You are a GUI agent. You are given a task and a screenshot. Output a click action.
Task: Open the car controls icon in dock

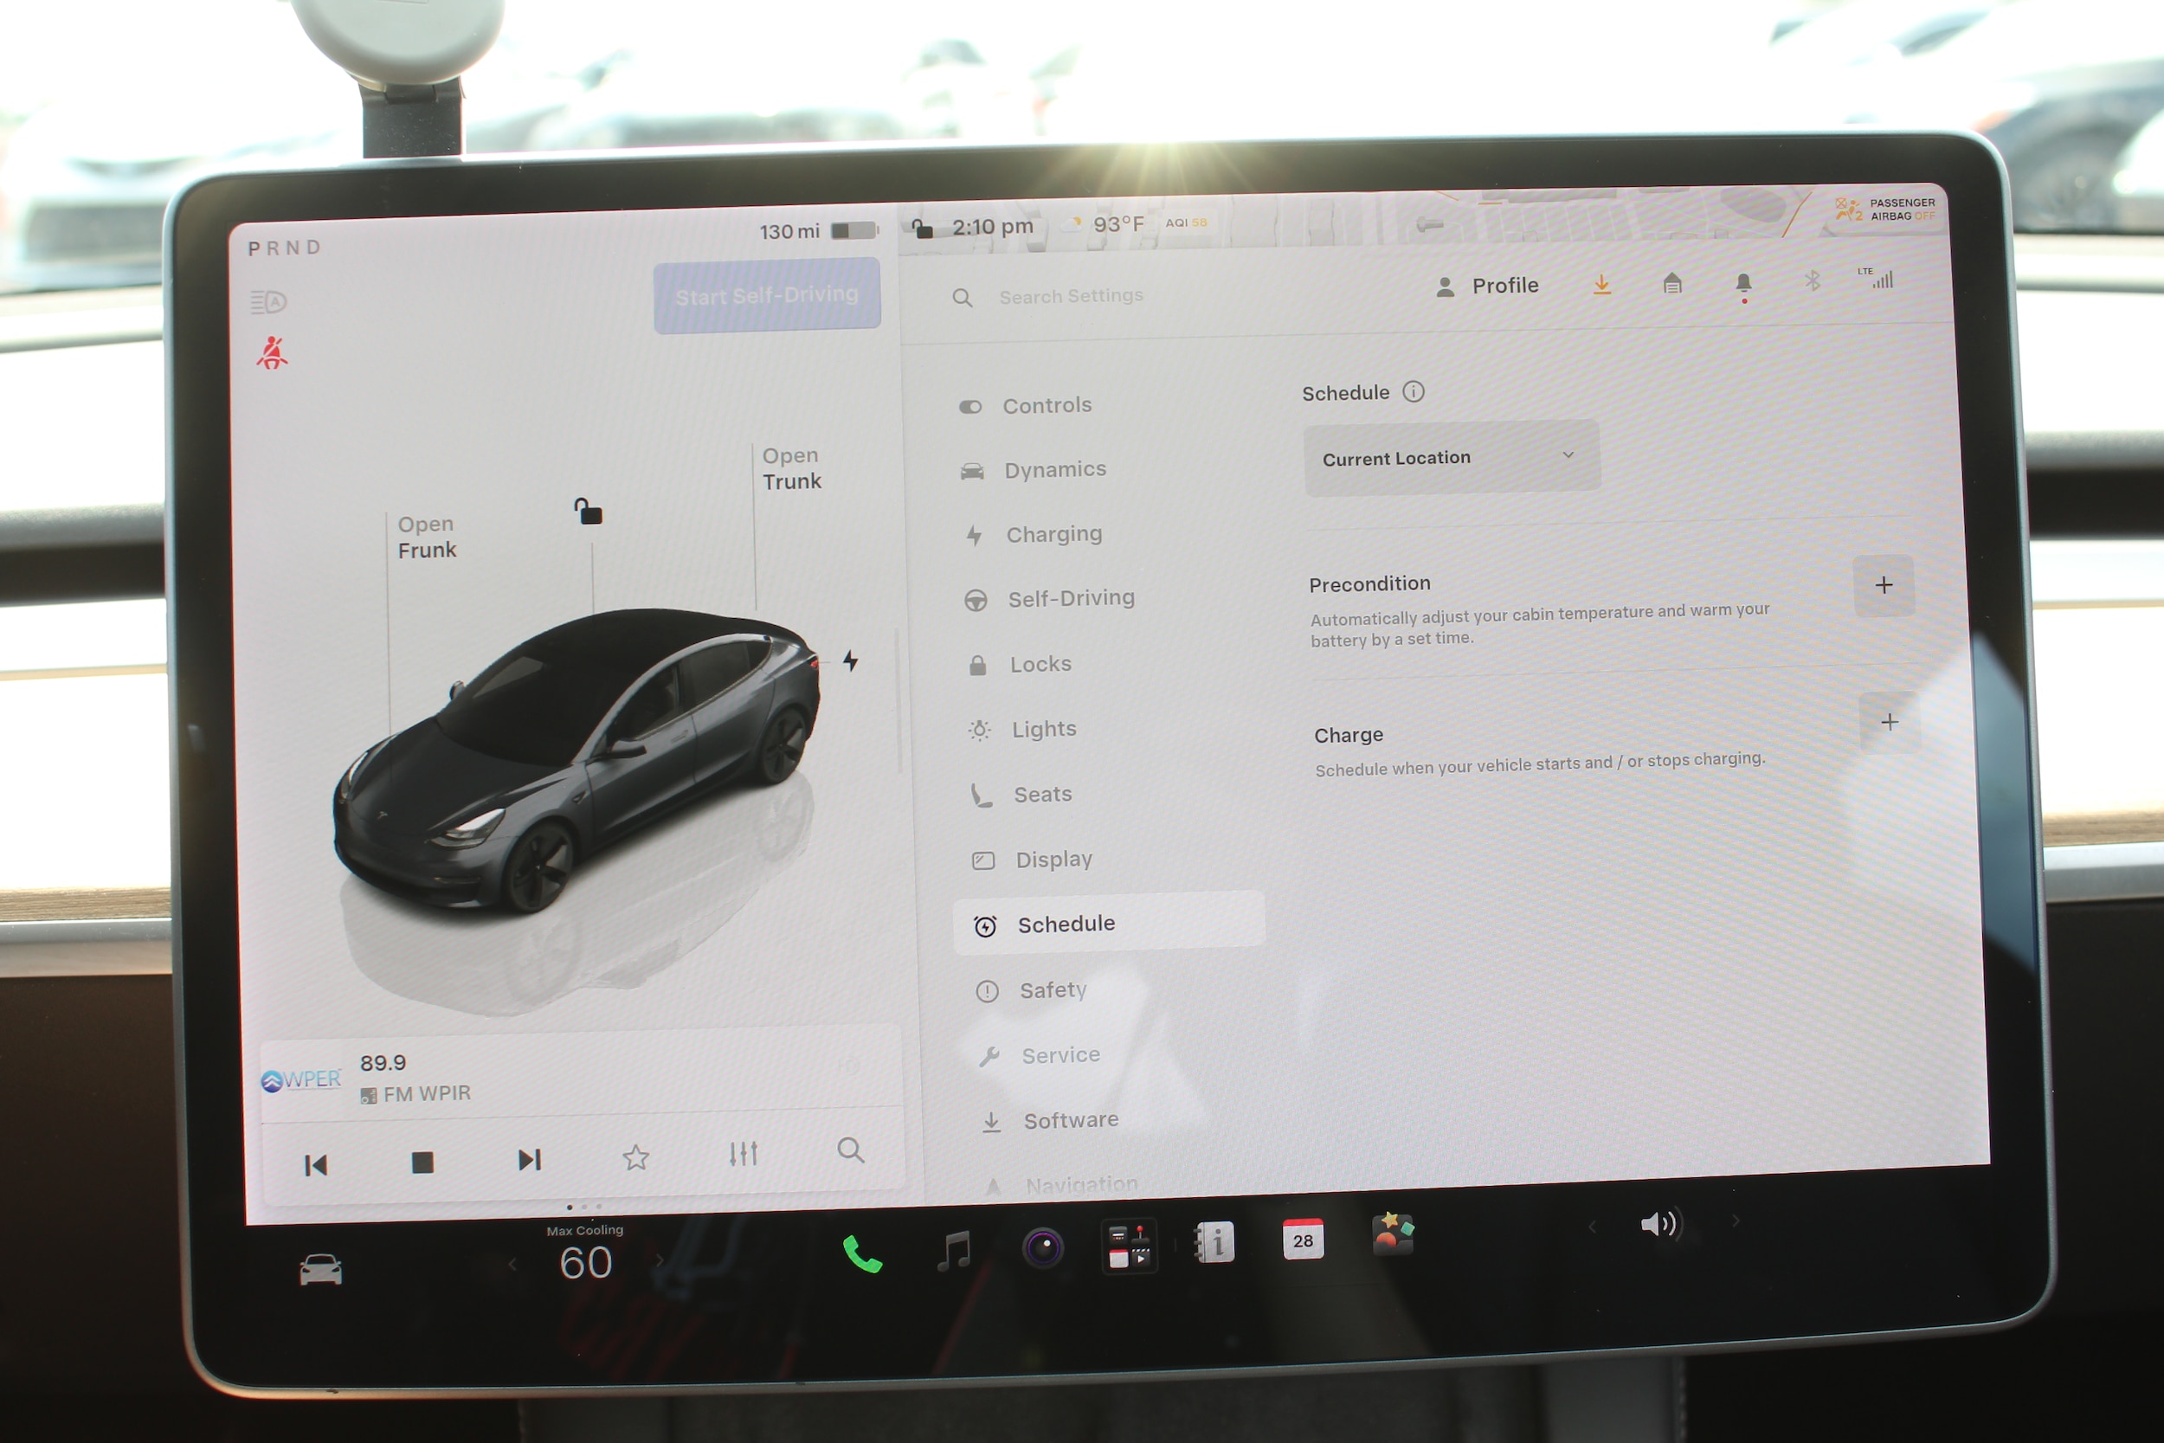[x=320, y=1270]
